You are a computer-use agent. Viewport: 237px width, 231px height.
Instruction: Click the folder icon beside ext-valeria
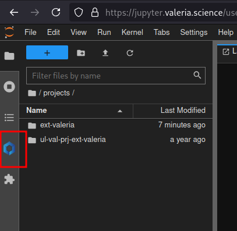tap(32, 126)
